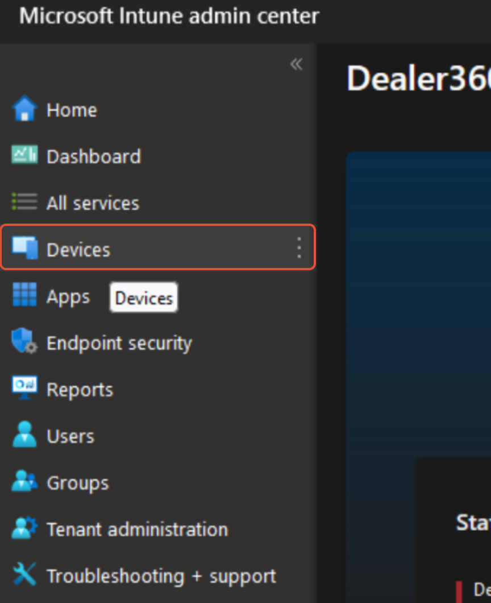Image resolution: width=491 pixels, height=603 pixels.
Task: Click the Users person icon
Action: 24,434
